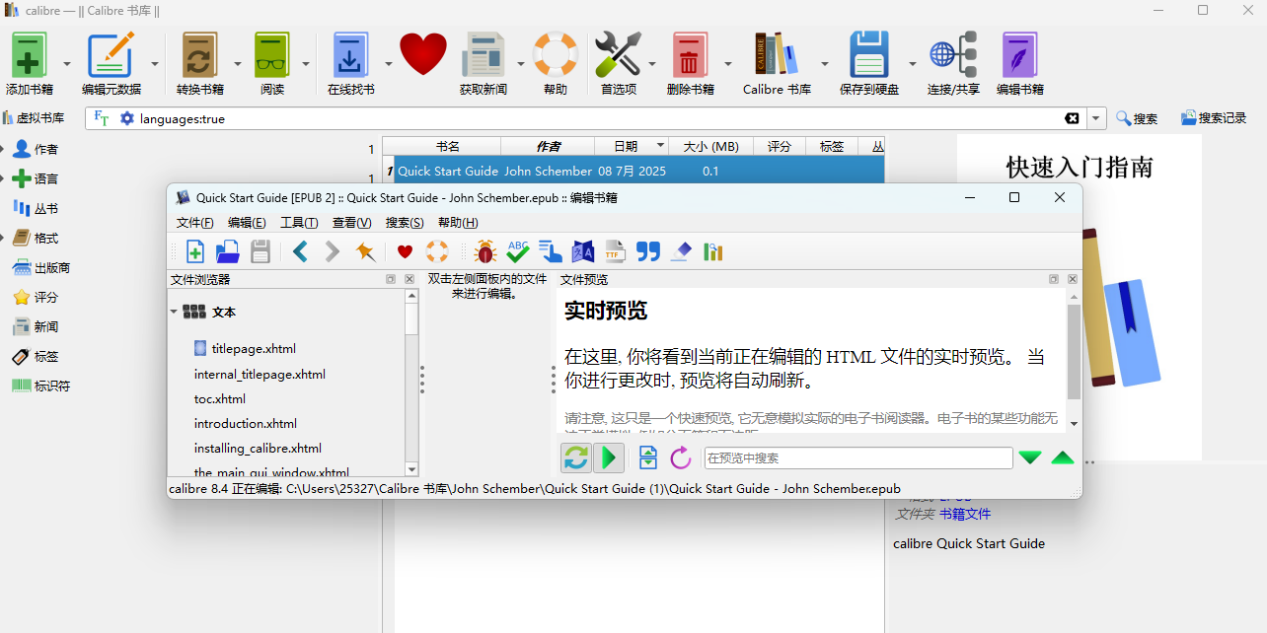Open 帮助 lifebuoy in main toolbar

(x=555, y=54)
